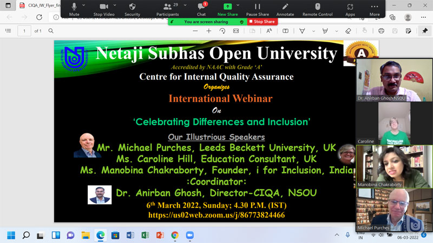
Task: Pin the PDF toolbar
Action: [x=425, y=31]
